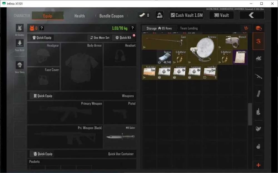278x173 pixels.
Task: Open the Bundle Coupon tab
Action: (111, 16)
